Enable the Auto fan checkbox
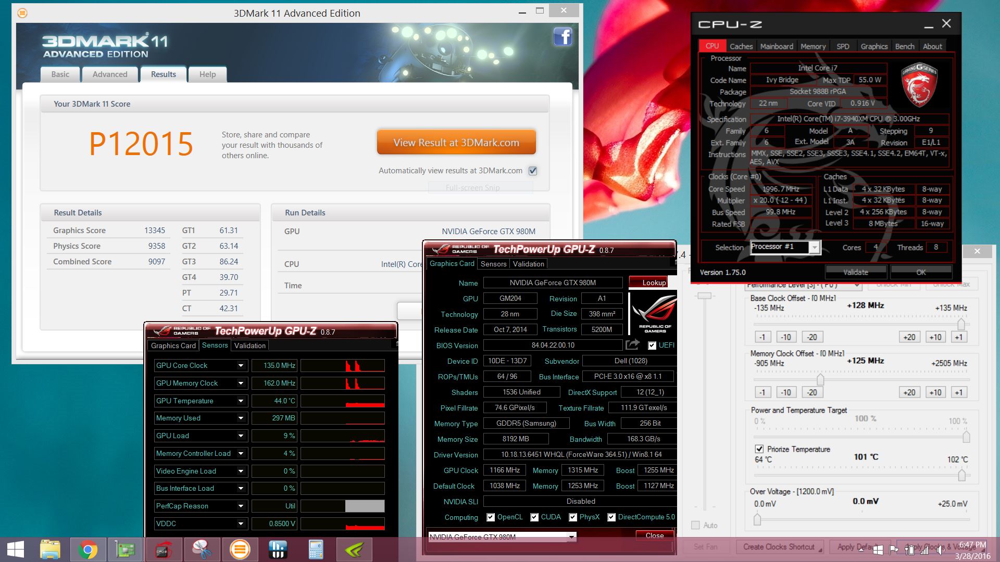The image size is (1000, 562). coord(695,525)
